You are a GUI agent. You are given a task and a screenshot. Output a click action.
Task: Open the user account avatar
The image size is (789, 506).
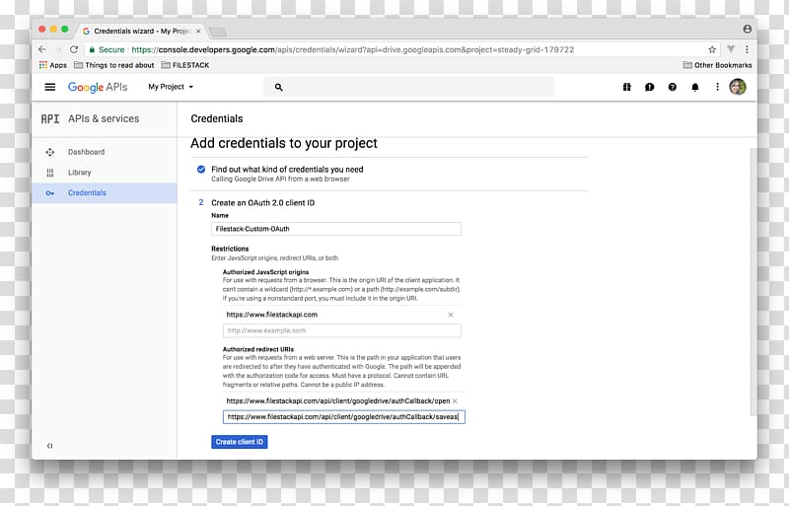(738, 87)
